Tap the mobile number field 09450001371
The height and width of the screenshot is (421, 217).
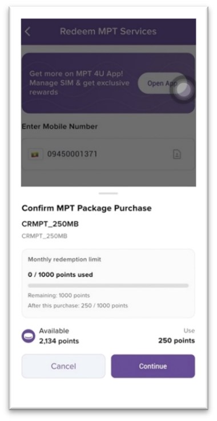(108, 154)
